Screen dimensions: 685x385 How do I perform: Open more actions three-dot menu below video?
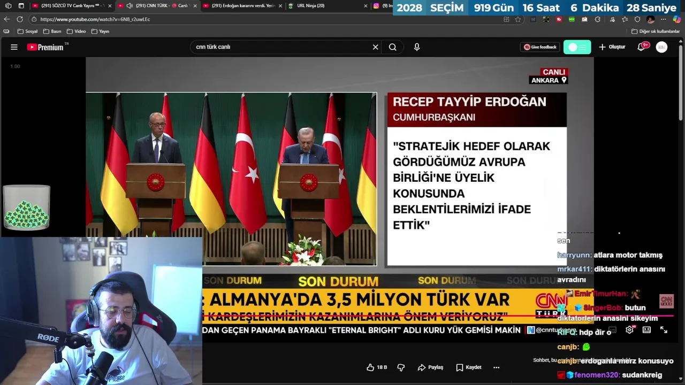click(x=496, y=367)
